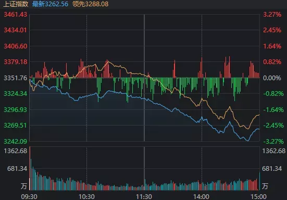Click the 3461.43 top price label
Image resolution: width=287 pixels, height=200 pixels.
coord(16,14)
